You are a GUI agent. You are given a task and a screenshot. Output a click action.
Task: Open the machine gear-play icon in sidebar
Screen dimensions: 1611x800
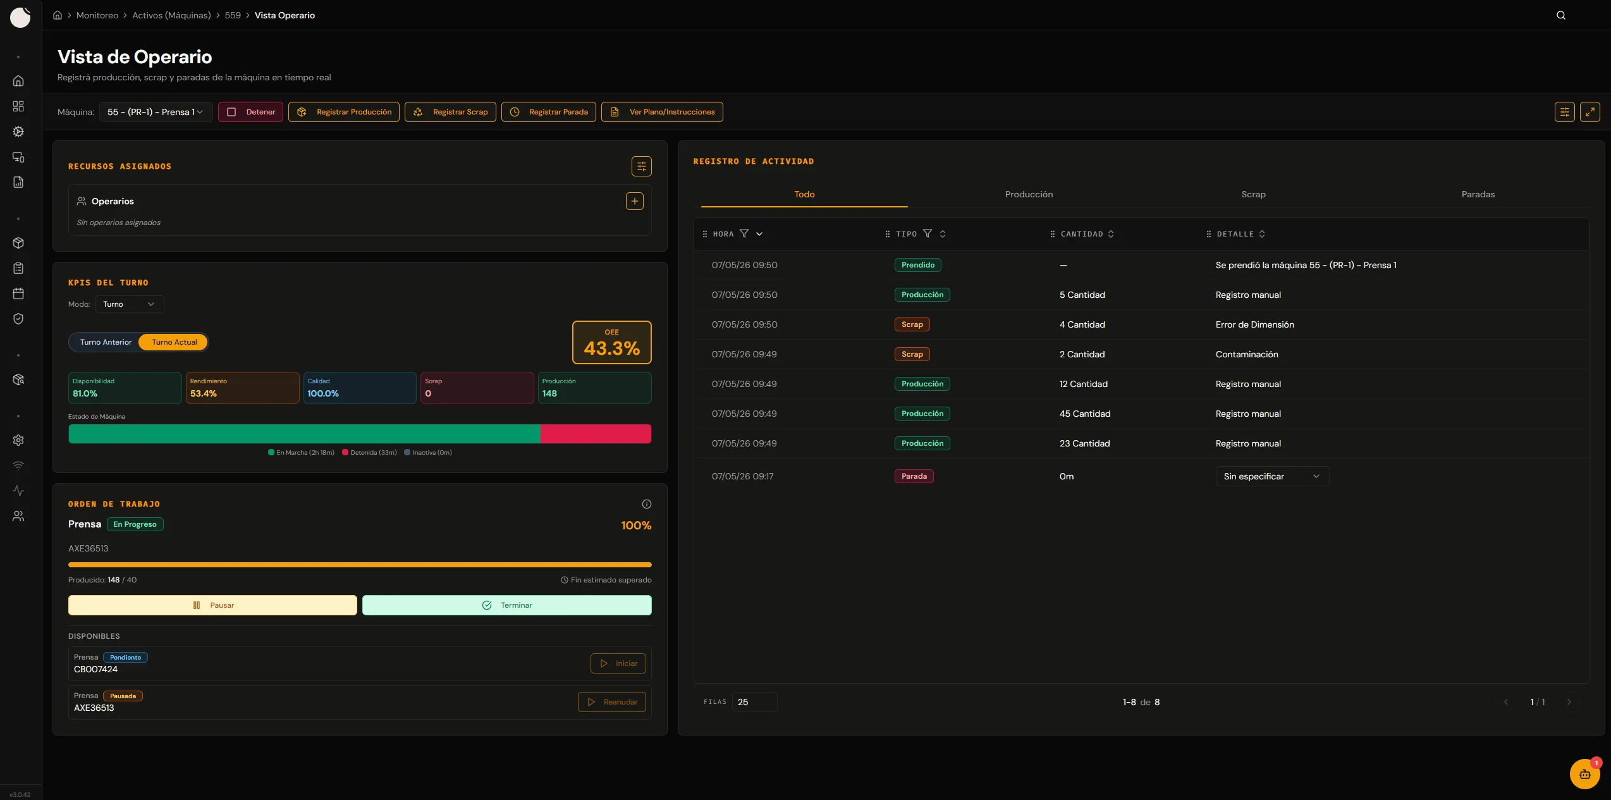point(18,132)
